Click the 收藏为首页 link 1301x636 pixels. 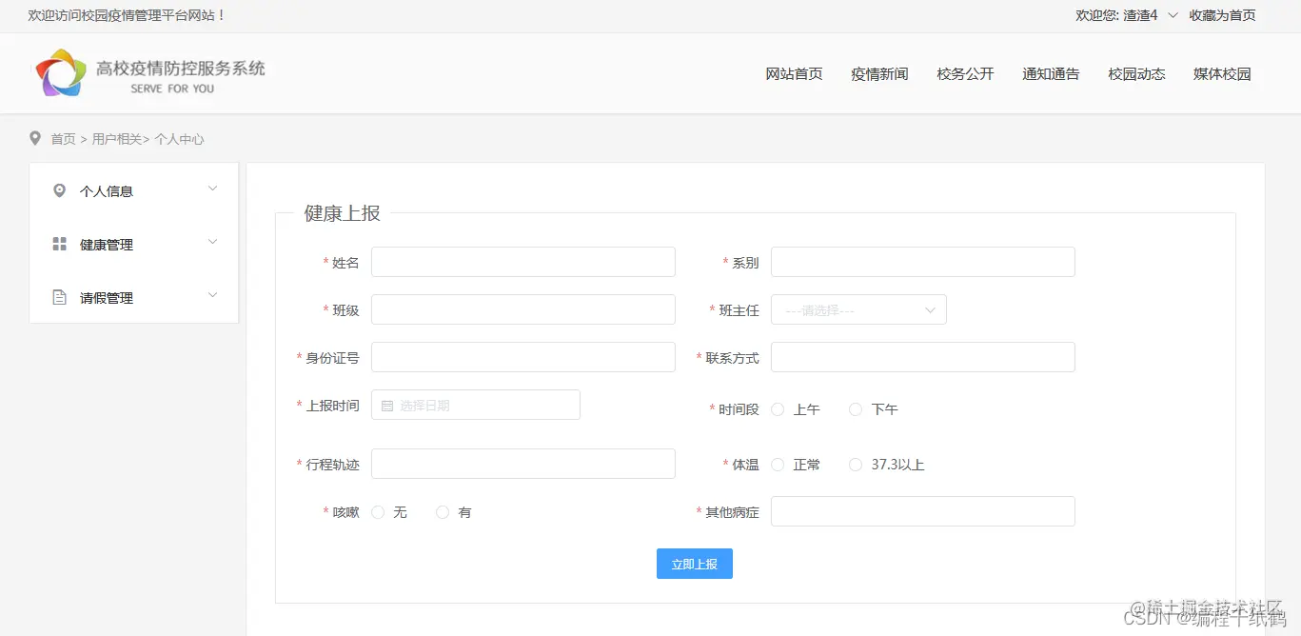1222,15
